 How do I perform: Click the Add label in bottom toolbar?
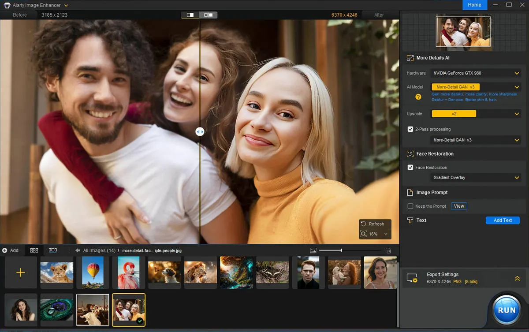[14, 250]
